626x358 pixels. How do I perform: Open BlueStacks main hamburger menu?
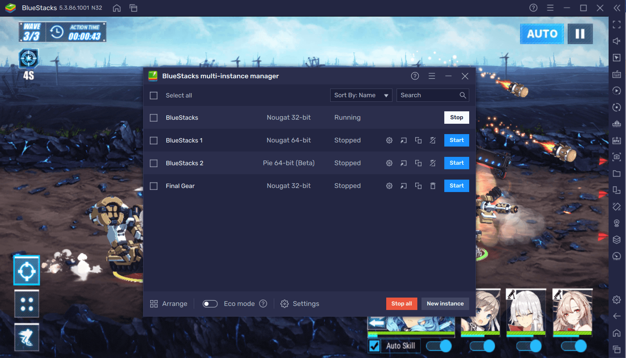tap(550, 8)
